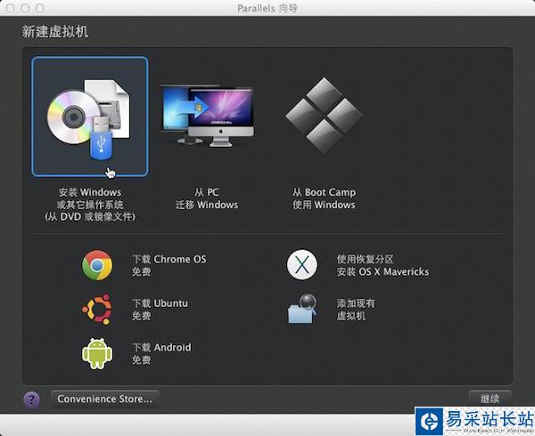Click the Android robot icon
This screenshot has height=436, width=535.
point(97,353)
